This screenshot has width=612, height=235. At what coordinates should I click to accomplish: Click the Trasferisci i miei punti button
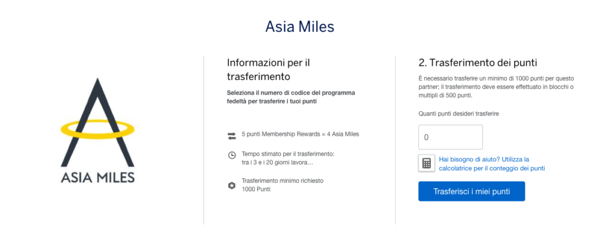coord(472,191)
